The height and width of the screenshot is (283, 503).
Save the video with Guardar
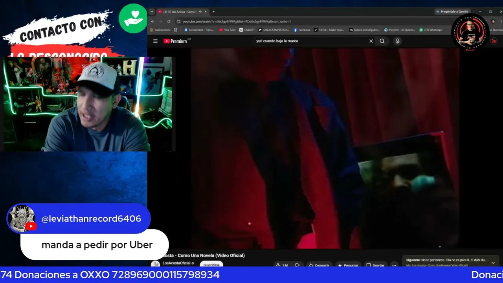point(375,265)
